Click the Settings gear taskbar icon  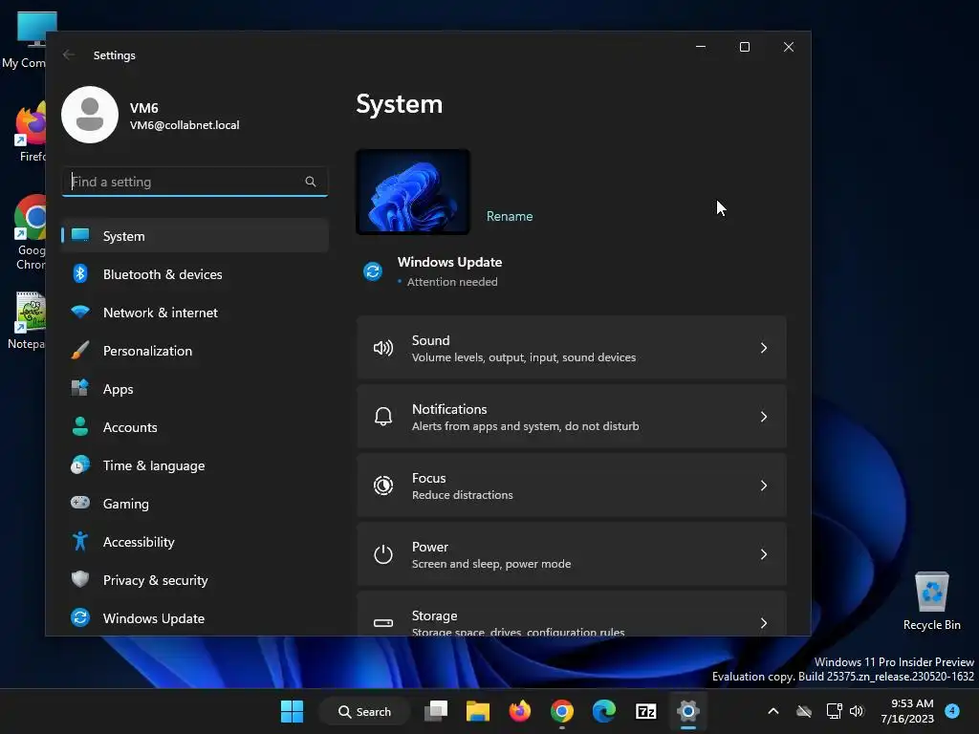click(x=687, y=711)
